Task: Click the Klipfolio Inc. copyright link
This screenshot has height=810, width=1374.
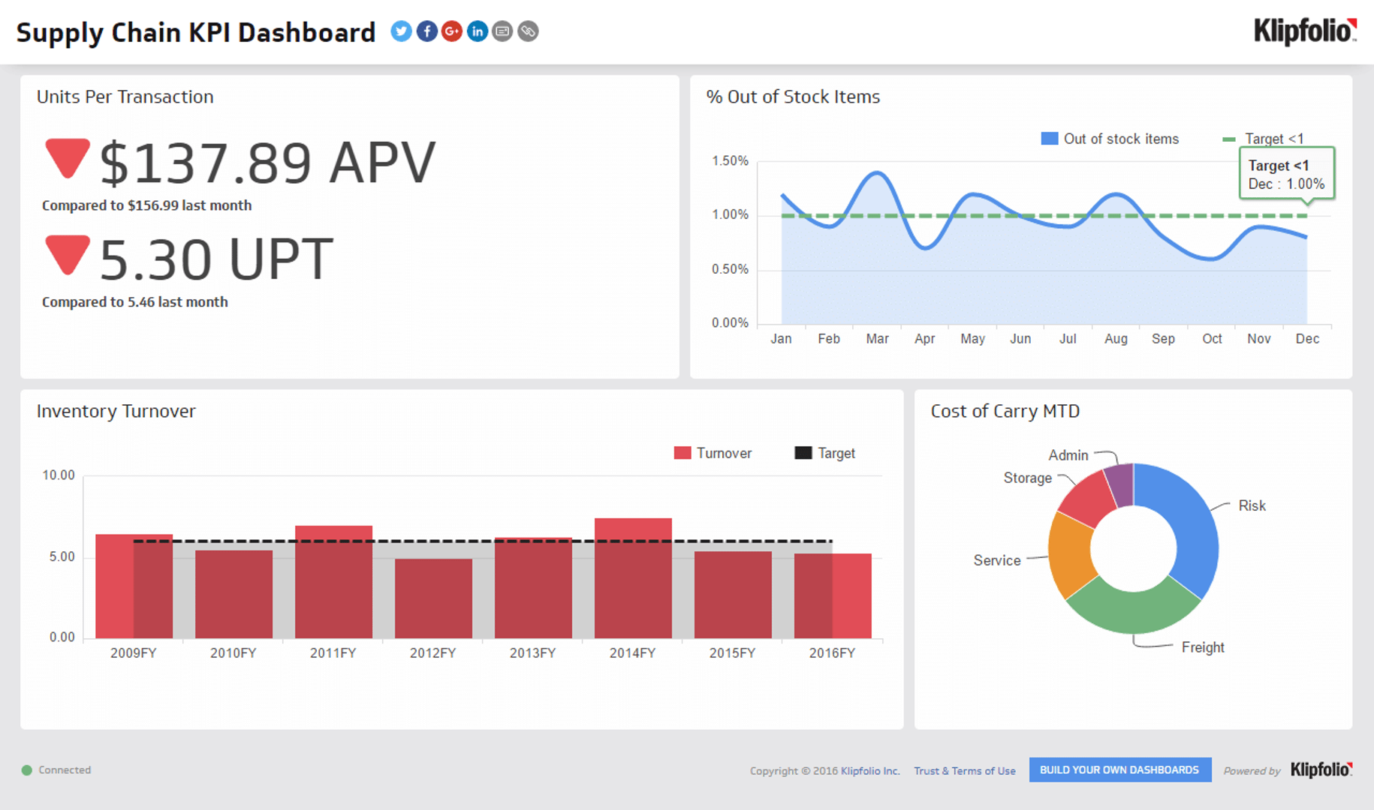Action: tap(870, 770)
